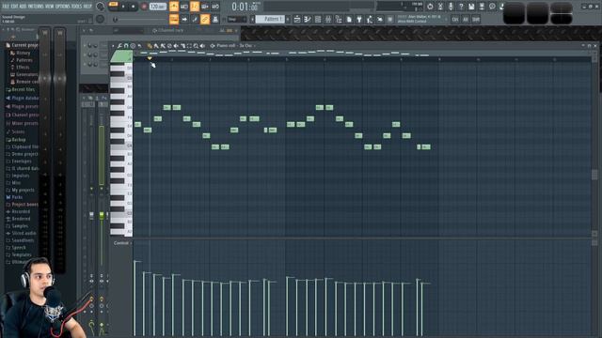The image size is (602, 338).
Task: Open the OPTIONS menu
Action: coord(63,7)
